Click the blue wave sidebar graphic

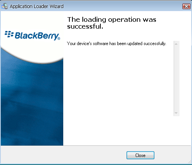point(32,102)
